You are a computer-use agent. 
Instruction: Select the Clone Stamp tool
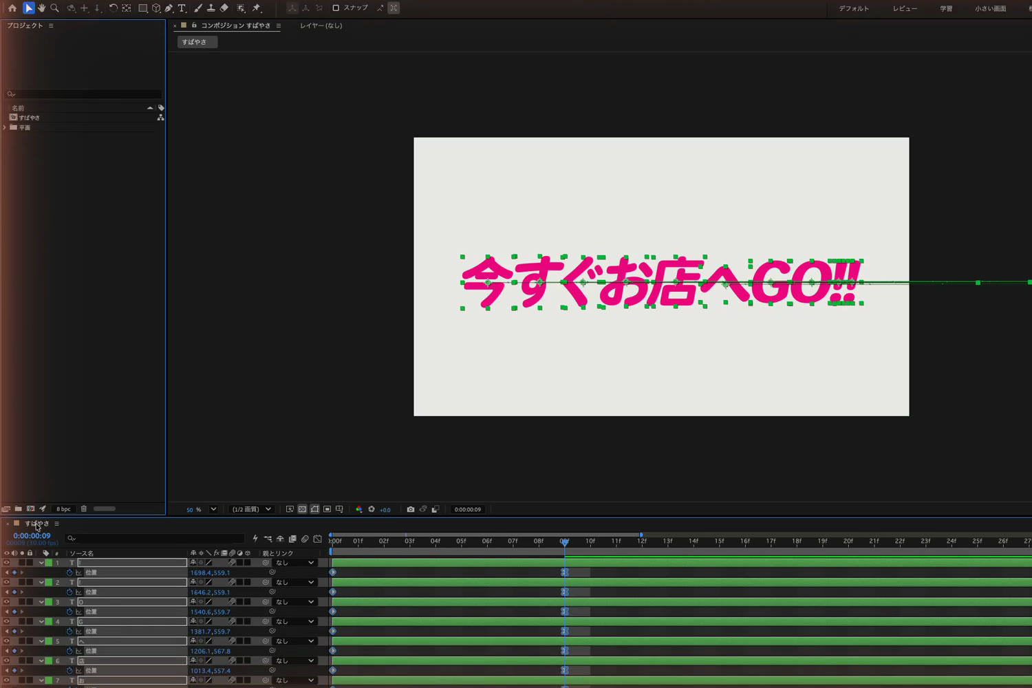[x=211, y=8]
